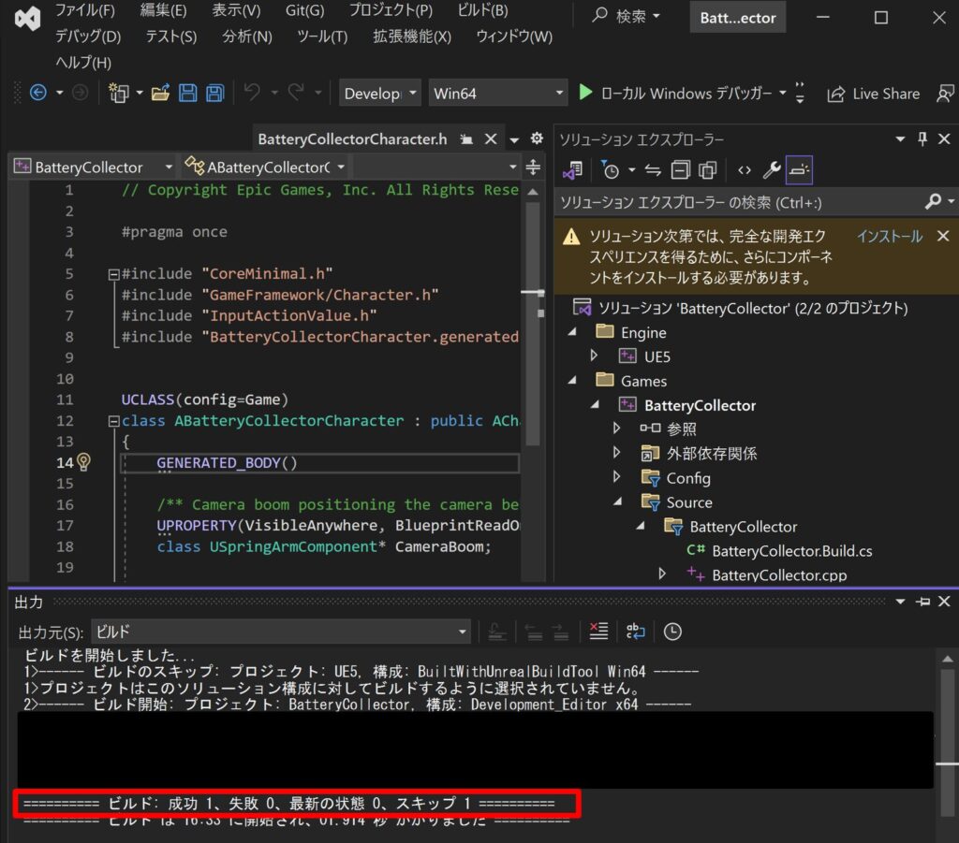Collapse the class block on line 12
The image size is (959, 843).
click(113, 421)
